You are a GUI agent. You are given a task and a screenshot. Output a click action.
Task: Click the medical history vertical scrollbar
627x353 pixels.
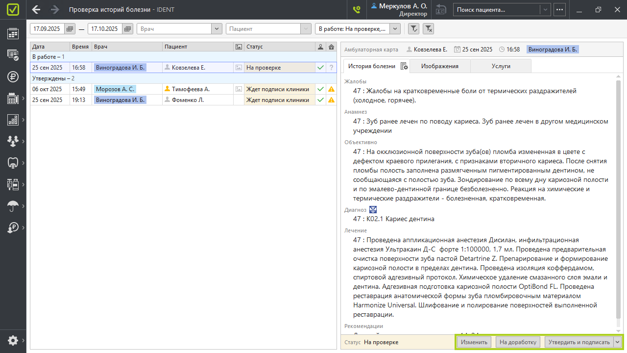point(618,196)
